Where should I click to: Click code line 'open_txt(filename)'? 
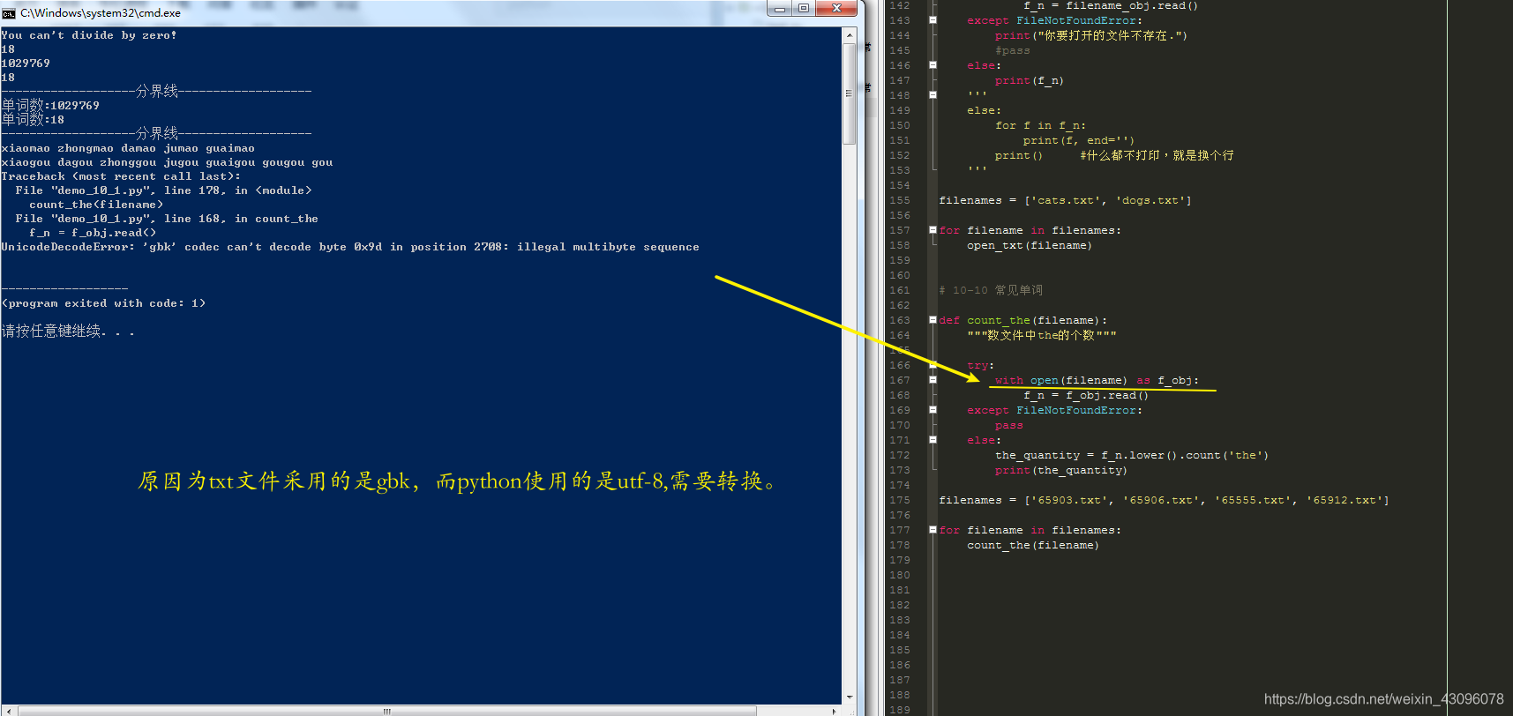click(1030, 245)
